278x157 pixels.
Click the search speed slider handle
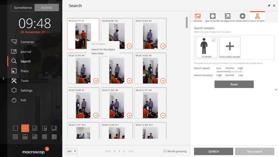pos(229,72)
